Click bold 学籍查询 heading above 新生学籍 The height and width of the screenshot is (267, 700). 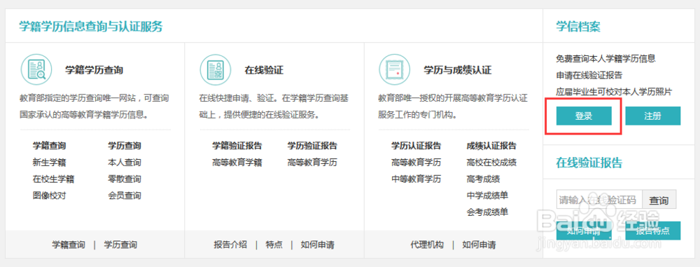[49, 146]
